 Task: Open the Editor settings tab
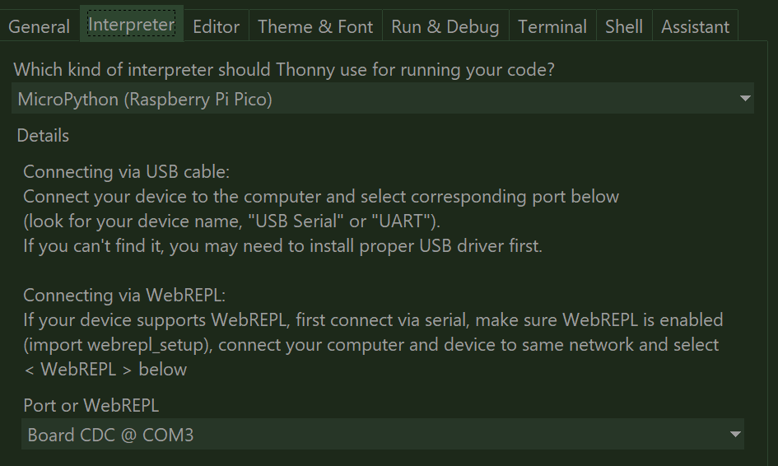[x=216, y=26]
